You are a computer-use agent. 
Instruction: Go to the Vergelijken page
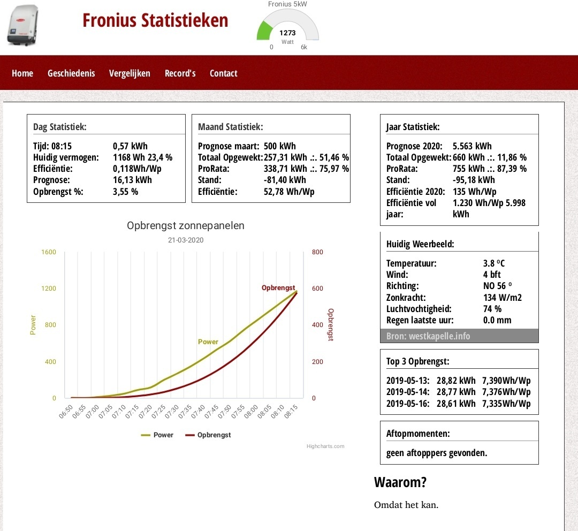130,73
